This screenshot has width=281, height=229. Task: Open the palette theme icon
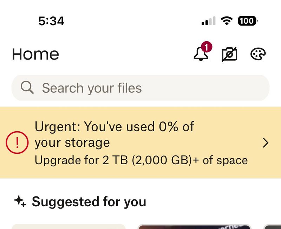(x=258, y=54)
